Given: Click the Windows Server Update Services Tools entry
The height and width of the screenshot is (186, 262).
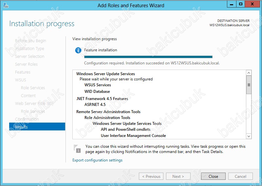Looking at the screenshot, I should click(x=127, y=124).
